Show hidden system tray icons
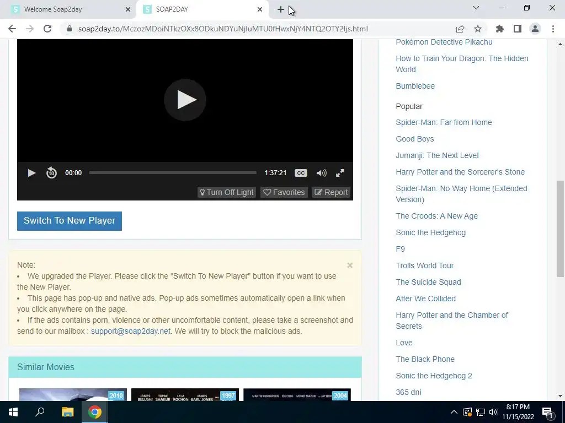 [x=454, y=412]
